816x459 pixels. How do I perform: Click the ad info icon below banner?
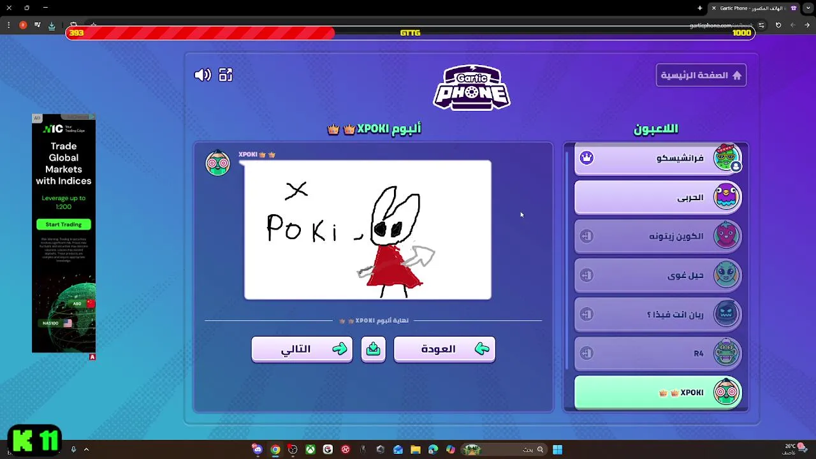click(x=92, y=357)
